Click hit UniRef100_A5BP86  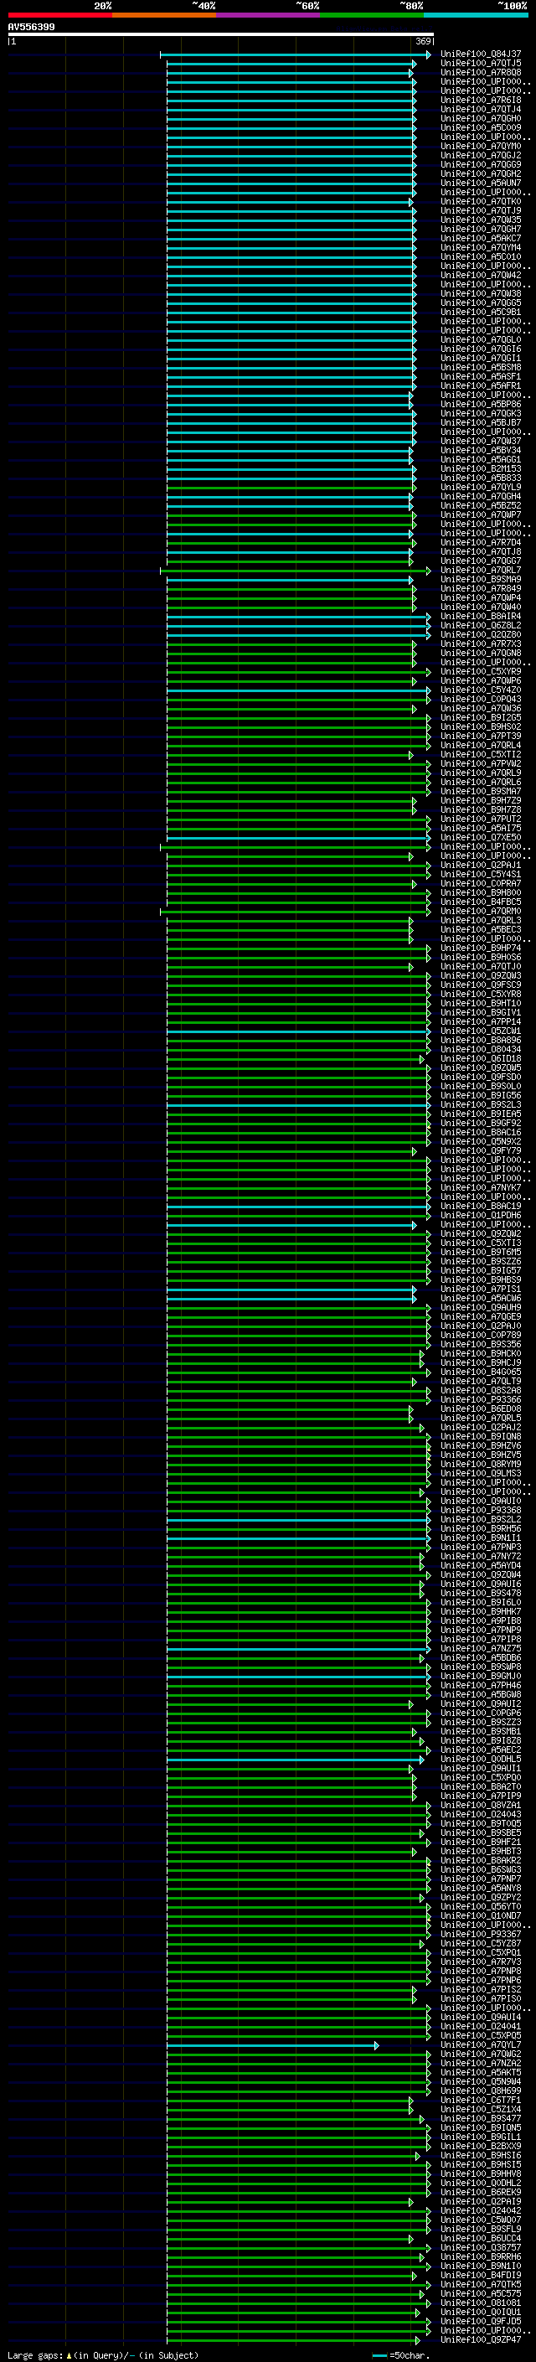click(x=481, y=405)
